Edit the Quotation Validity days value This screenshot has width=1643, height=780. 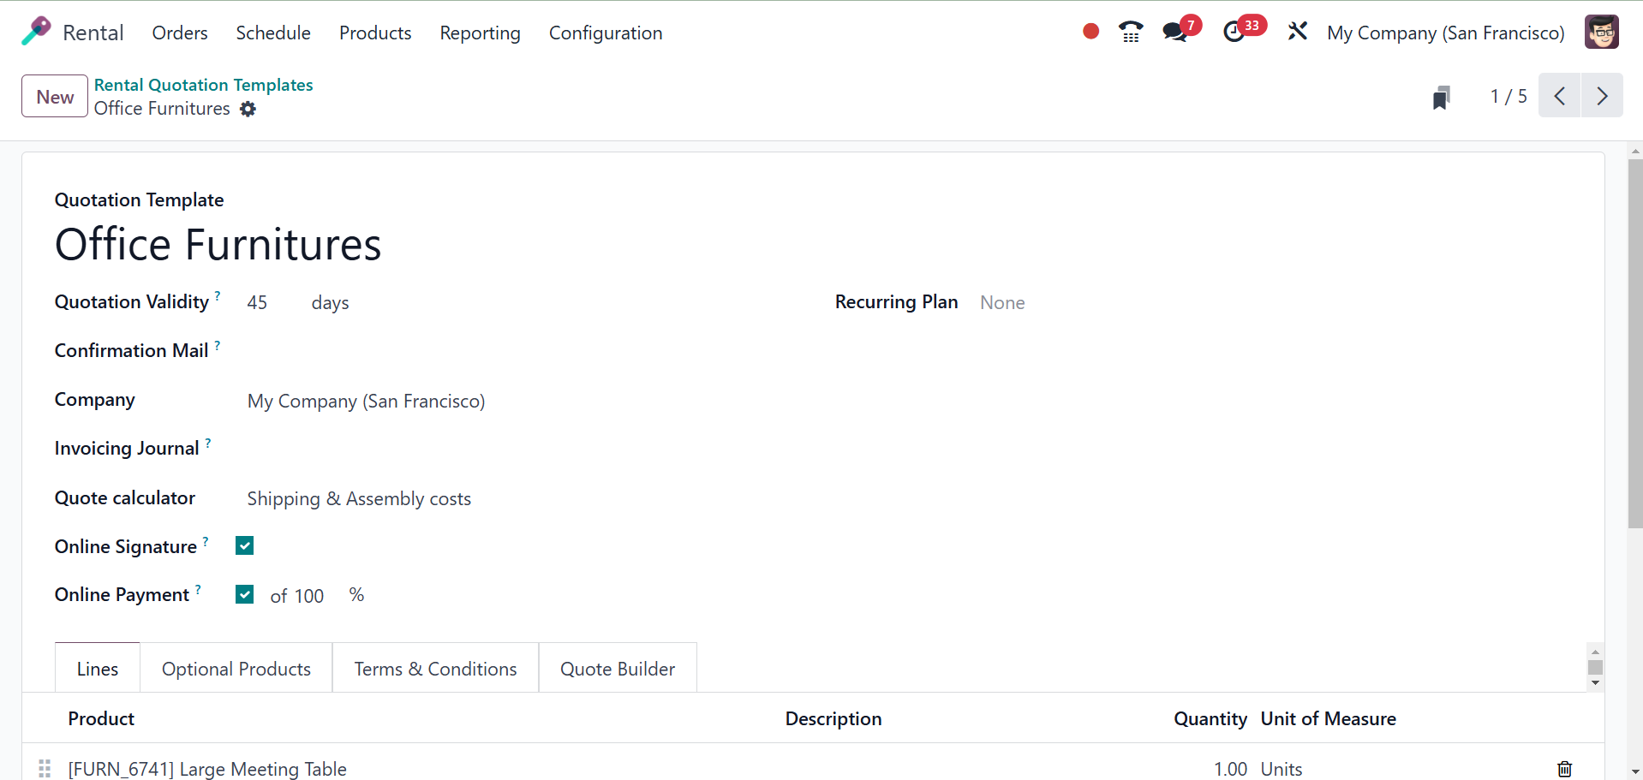tap(257, 303)
